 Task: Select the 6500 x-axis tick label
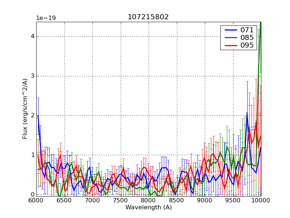[64, 201]
